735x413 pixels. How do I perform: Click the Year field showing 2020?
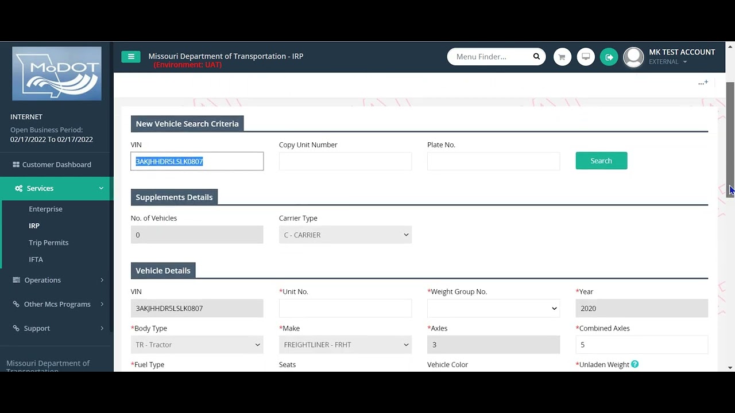[x=641, y=308]
